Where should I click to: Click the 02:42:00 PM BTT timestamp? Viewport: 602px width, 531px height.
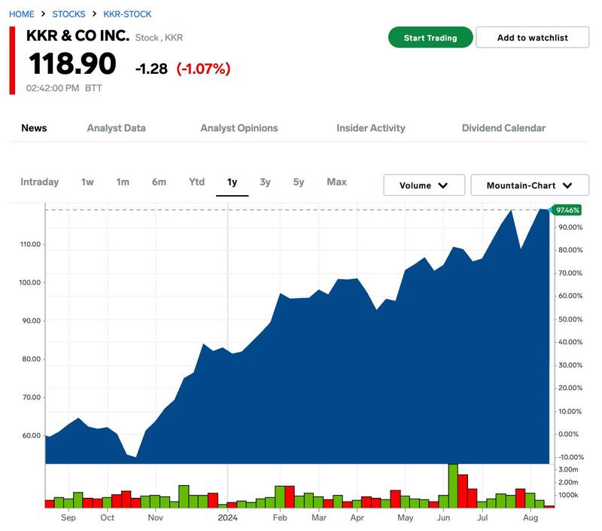[x=64, y=88]
